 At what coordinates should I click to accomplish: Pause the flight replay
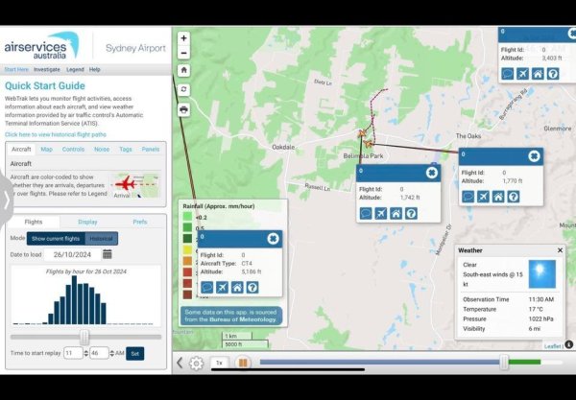(x=243, y=363)
